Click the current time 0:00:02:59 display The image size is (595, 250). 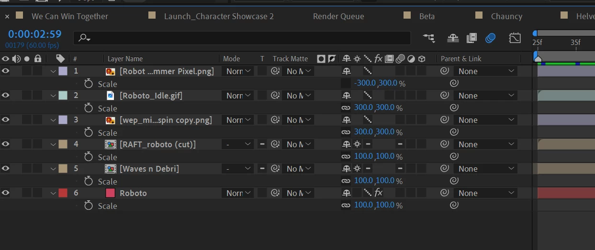(x=34, y=34)
